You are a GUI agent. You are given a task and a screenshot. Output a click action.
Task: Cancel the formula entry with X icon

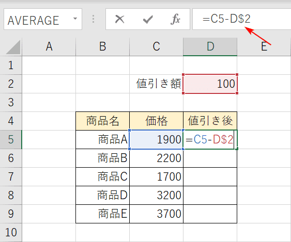pos(119,19)
